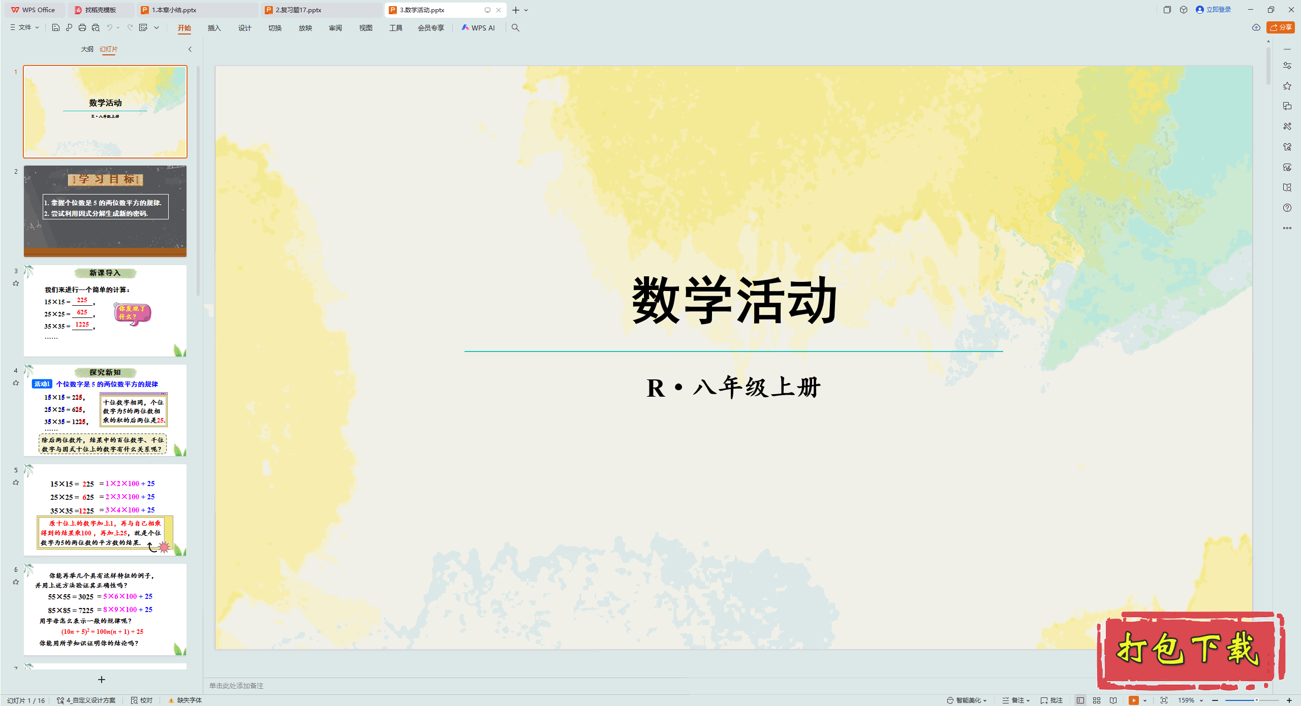The image size is (1301, 706).
Task: Click 校对 proofread in status bar
Action: pyautogui.click(x=142, y=700)
